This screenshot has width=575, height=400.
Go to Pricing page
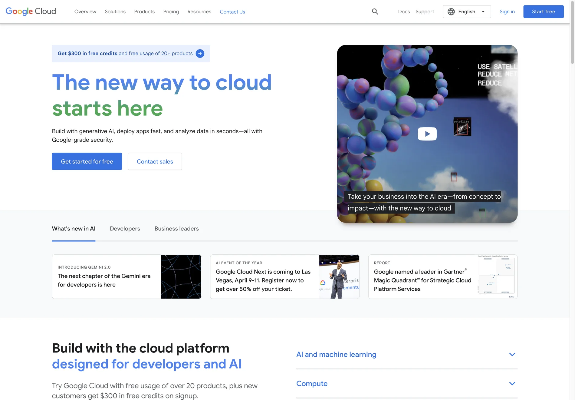tap(171, 12)
